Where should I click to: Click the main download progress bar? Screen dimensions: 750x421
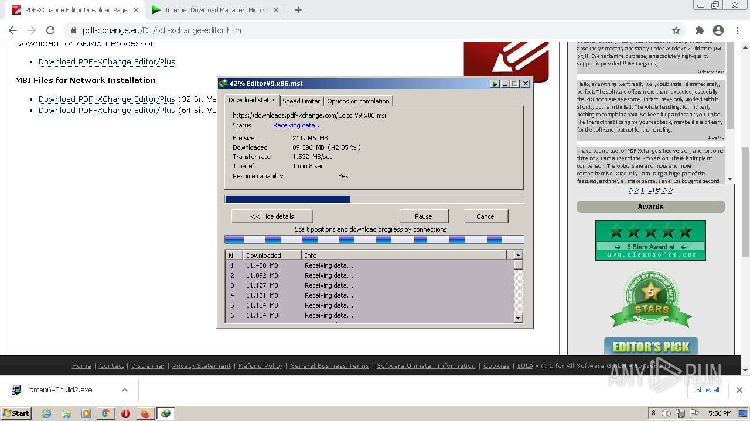pyautogui.click(x=374, y=199)
